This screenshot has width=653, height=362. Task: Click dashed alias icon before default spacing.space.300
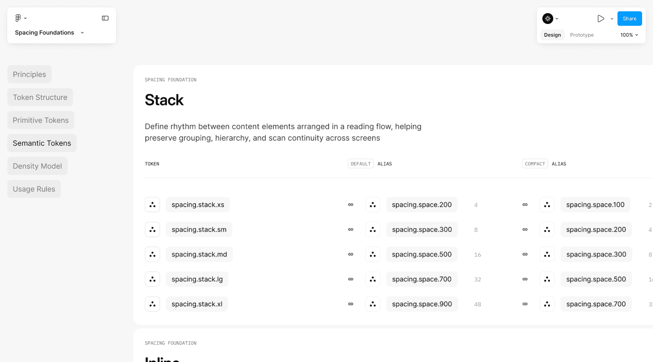tap(373, 229)
